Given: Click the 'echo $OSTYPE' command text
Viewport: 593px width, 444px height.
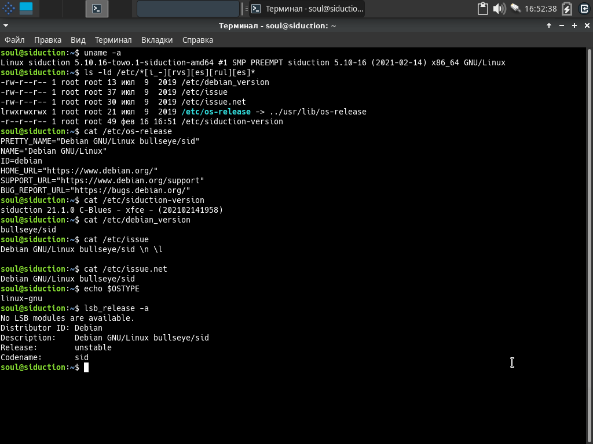Looking at the screenshot, I should (x=112, y=288).
